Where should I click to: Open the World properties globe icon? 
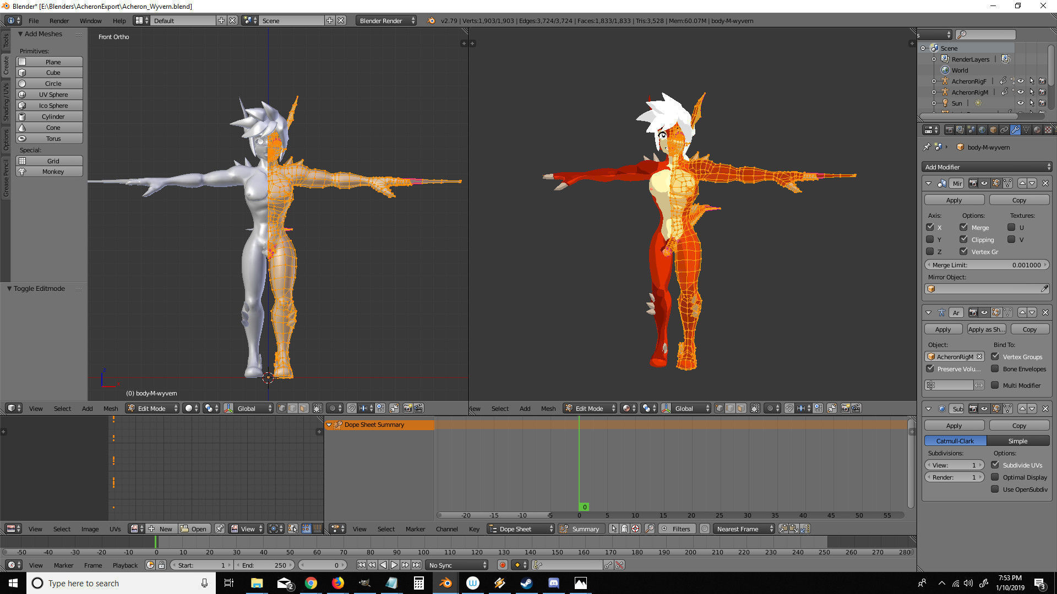point(982,130)
